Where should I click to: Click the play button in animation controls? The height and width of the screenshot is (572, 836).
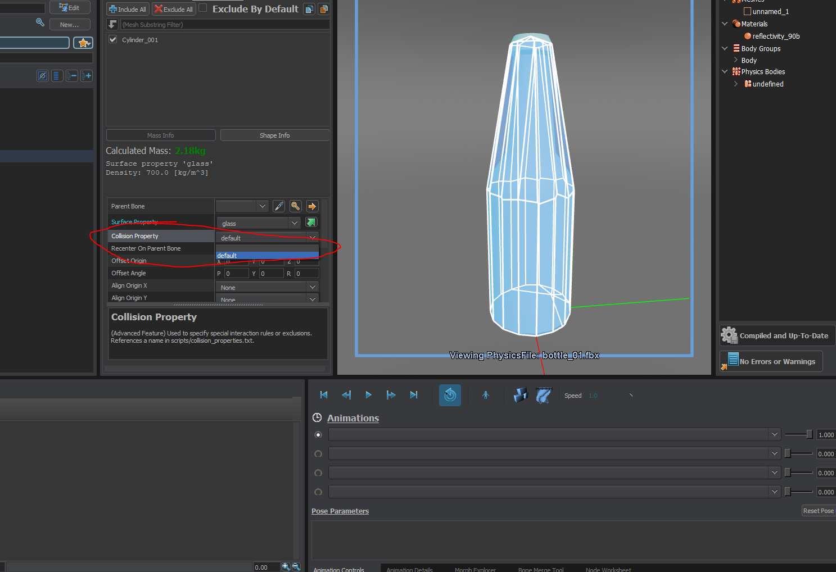pos(368,395)
